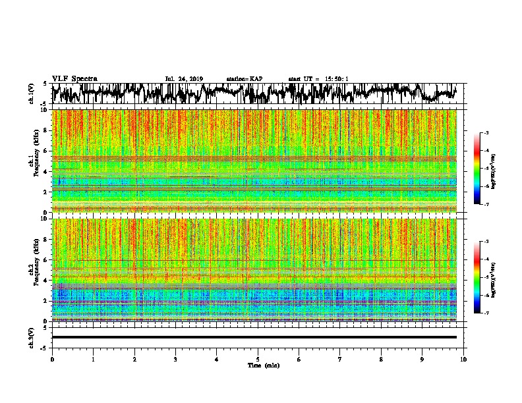This screenshot has height=403, width=522.
Task: Click the "-5" tick on the lower colorbar
Action: 486,277
